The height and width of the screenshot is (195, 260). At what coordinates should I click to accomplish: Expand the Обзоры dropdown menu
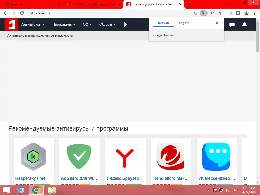pos(107,25)
